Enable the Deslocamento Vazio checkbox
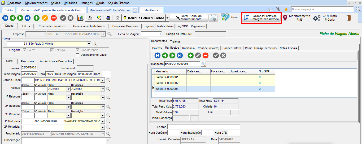362x144 pixels. (78, 55)
